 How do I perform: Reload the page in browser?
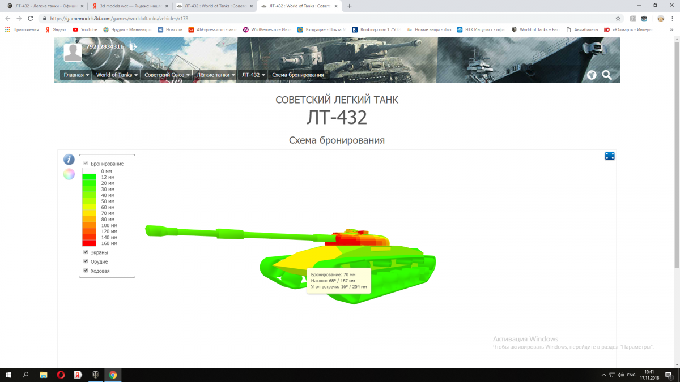(x=31, y=18)
